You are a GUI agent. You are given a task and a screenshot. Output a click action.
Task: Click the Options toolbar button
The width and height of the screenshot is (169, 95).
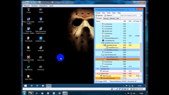108,16
